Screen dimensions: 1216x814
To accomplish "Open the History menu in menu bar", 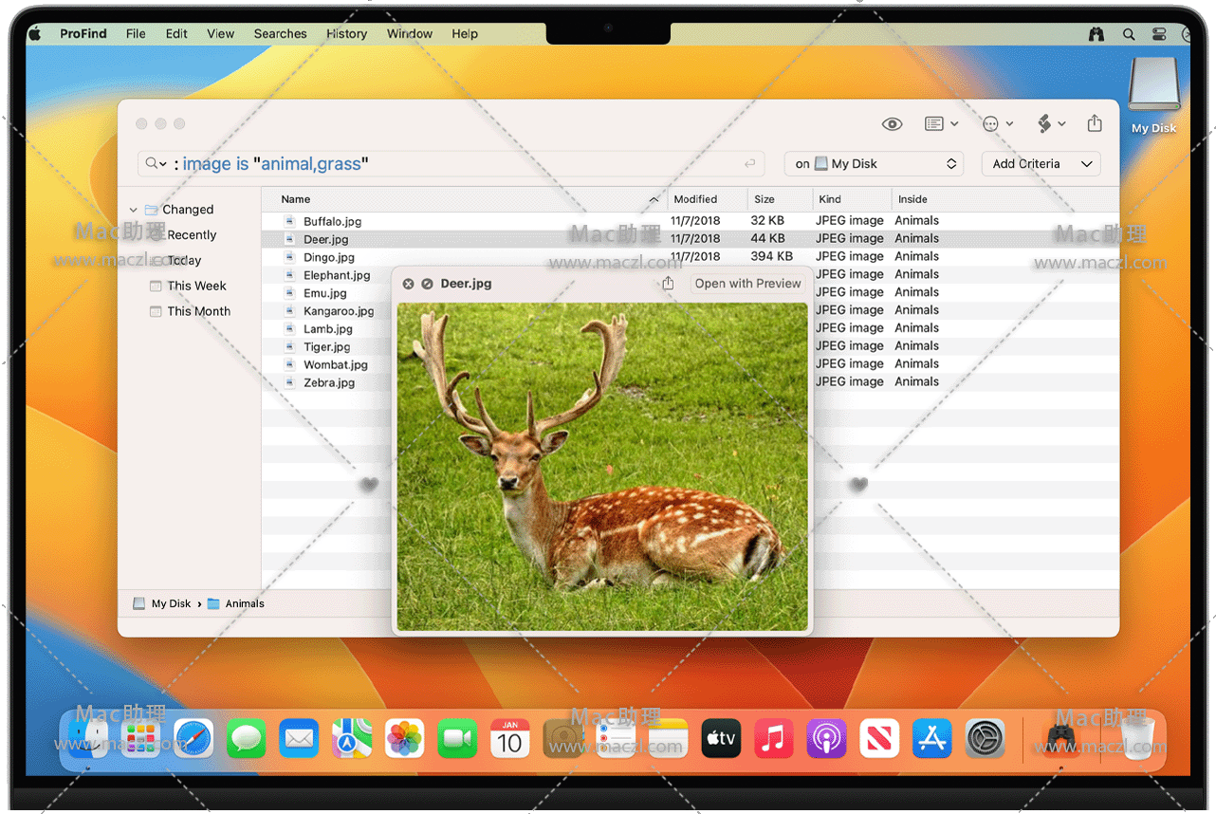I will 346,33.
